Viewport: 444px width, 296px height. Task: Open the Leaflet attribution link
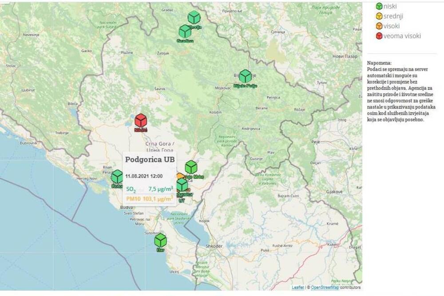[298, 288]
